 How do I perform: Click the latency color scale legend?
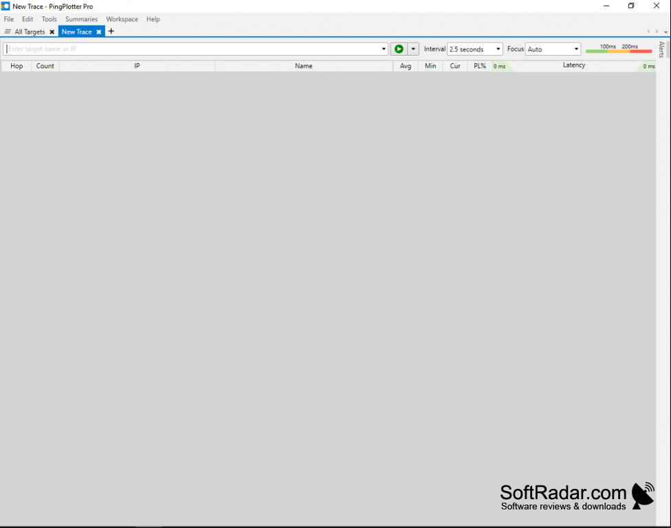(x=618, y=49)
